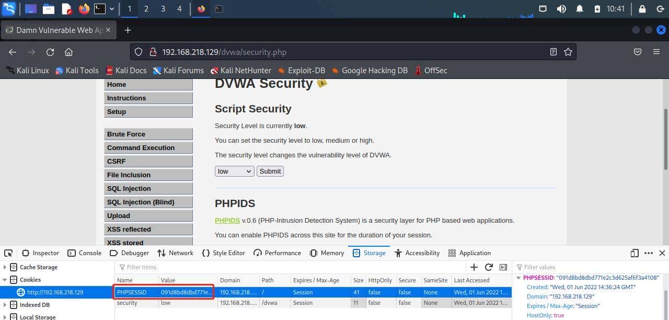Open the Firefox hamburger menu
The image size is (669, 320).
coord(656,52)
